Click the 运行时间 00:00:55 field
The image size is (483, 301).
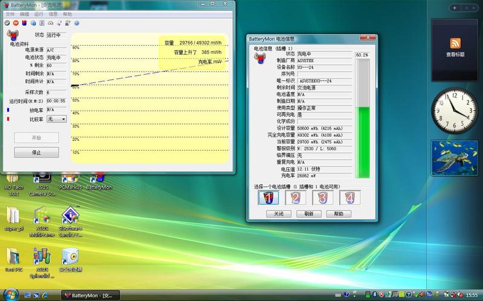(x=56, y=101)
